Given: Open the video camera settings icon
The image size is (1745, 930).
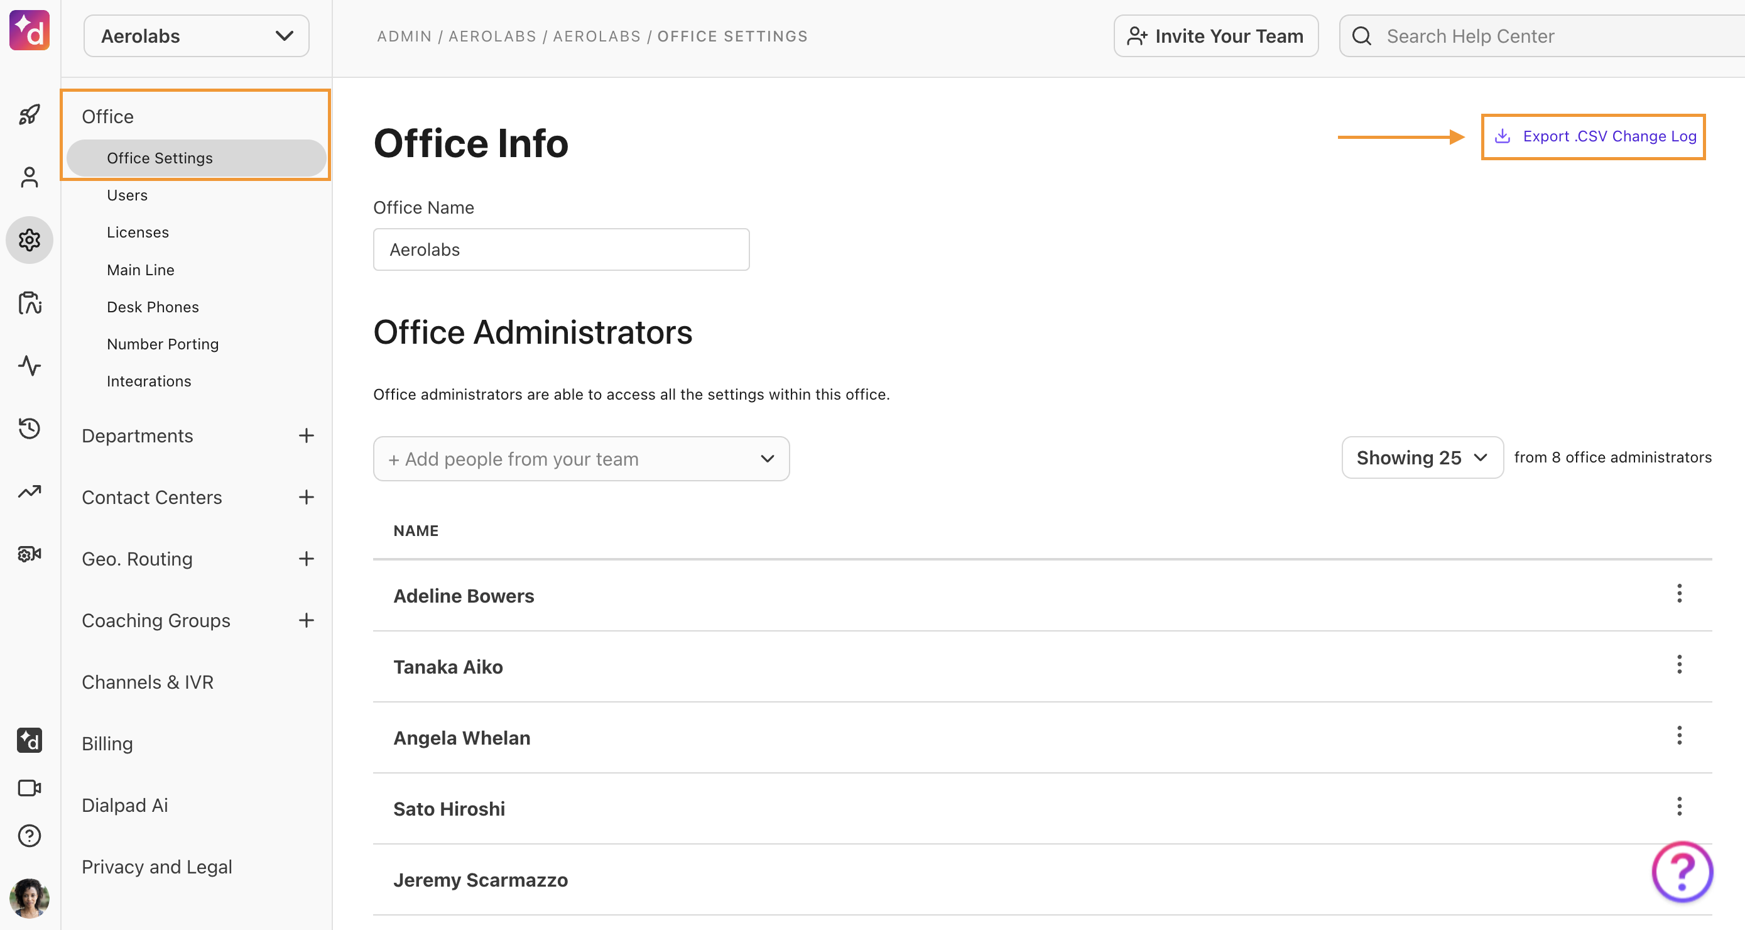Looking at the screenshot, I should click(x=29, y=554).
